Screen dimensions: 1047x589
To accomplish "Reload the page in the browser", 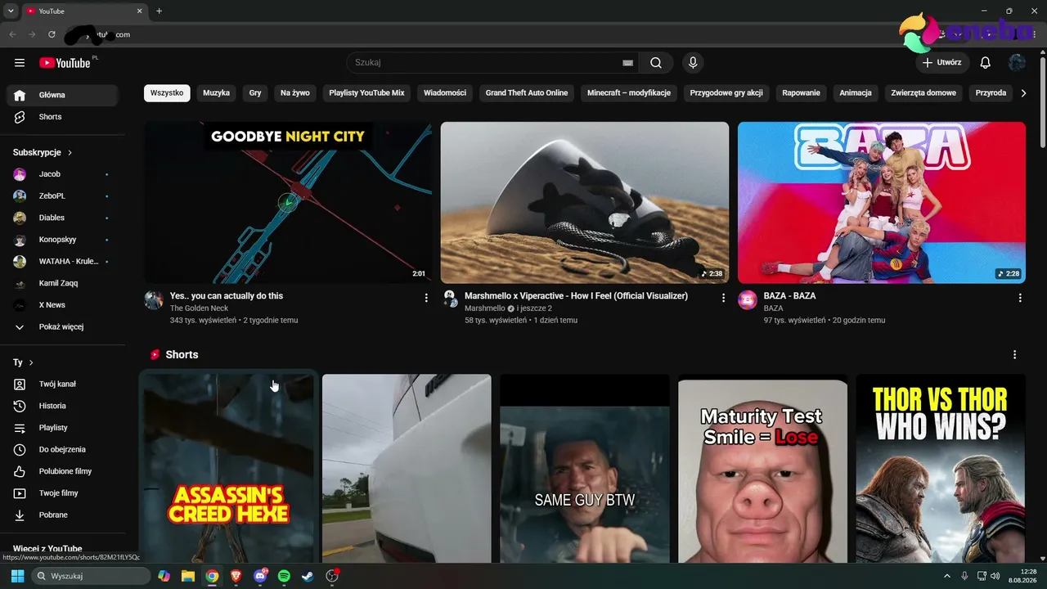I will click(52, 34).
